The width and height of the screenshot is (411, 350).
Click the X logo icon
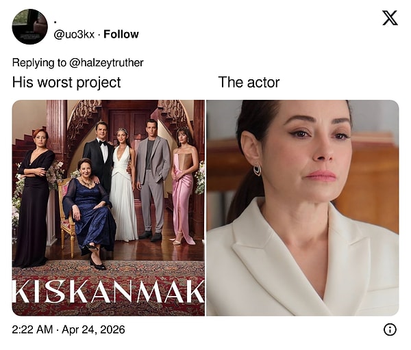pyautogui.click(x=390, y=18)
